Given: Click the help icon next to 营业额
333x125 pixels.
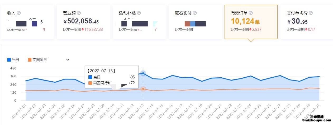Looking at the screenshot, I should tap(79, 13).
